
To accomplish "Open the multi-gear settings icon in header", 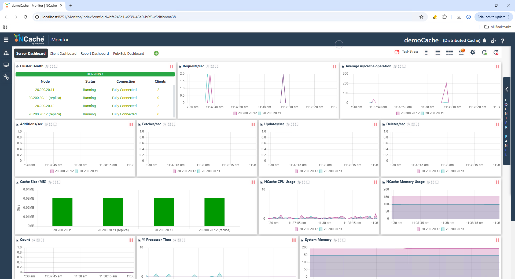I will 494,41.
